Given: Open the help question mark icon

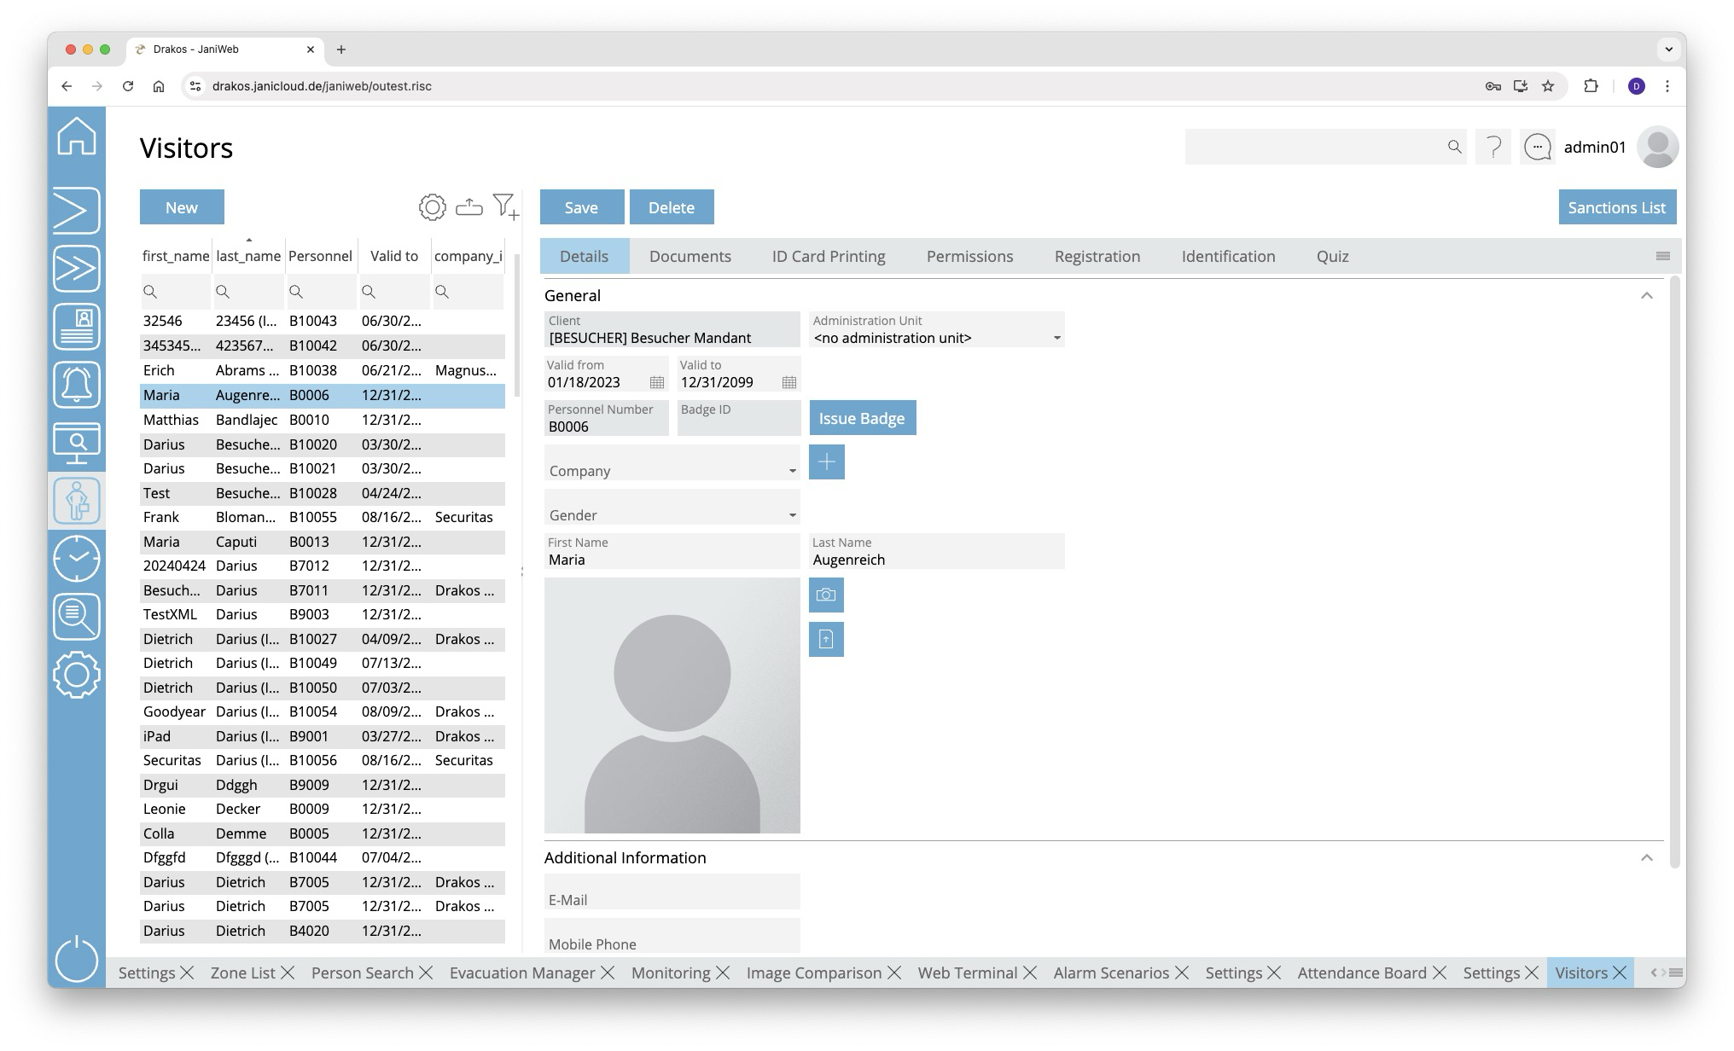Looking at the screenshot, I should pyautogui.click(x=1493, y=148).
